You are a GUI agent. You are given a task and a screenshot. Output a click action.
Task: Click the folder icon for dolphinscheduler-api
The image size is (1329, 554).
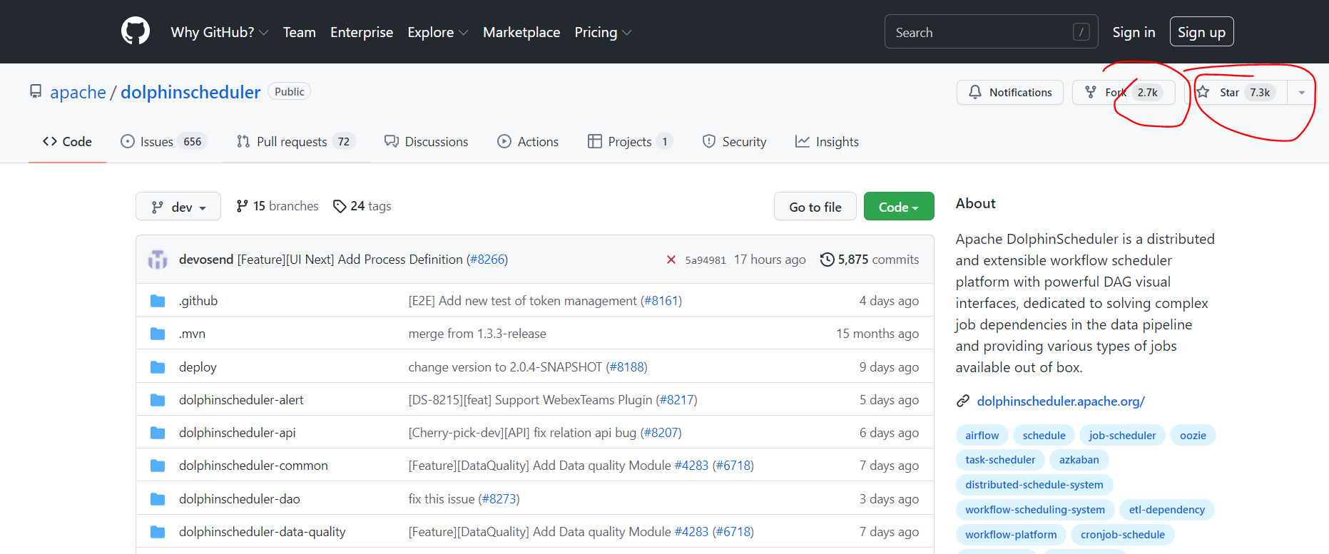[158, 433]
